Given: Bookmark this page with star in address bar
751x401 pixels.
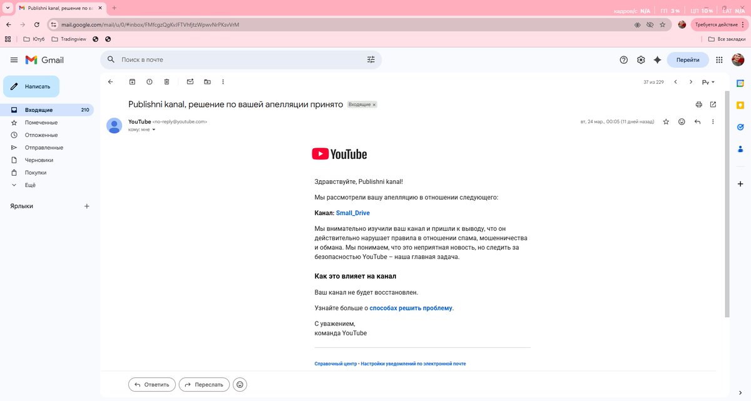Looking at the screenshot, I should 663,24.
